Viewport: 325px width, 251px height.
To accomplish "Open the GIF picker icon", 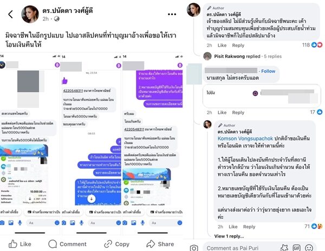I will coord(296,248).
